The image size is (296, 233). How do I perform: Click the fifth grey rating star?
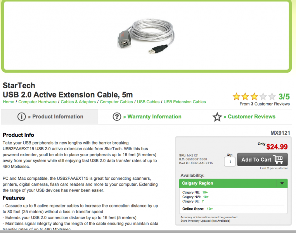tap(272, 97)
